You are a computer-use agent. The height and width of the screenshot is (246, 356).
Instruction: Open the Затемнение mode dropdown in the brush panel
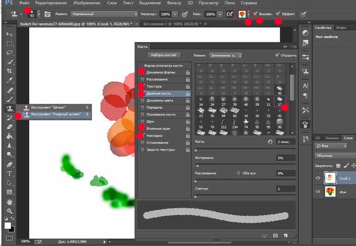point(225,55)
